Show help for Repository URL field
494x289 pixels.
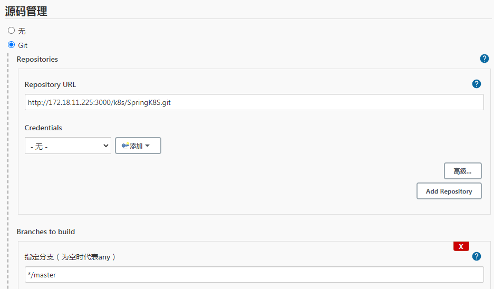pyautogui.click(x=477, y=84)
